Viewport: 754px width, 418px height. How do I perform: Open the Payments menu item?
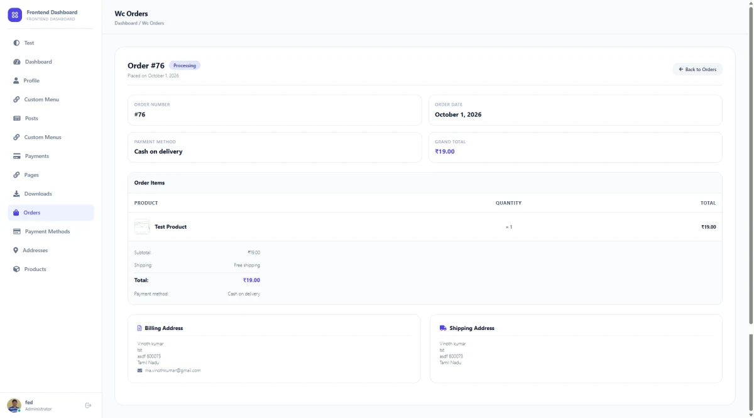point(51,156)
